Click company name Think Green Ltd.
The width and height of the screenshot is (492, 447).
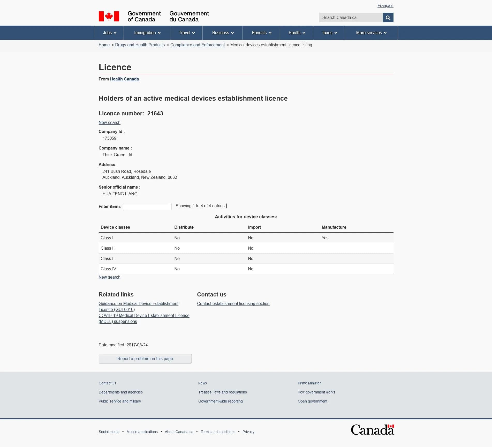[x=118, y=155]
